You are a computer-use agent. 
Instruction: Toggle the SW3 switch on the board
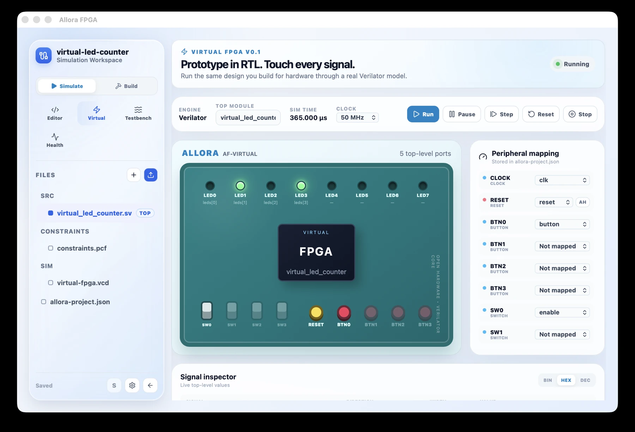tap(282, 311)
